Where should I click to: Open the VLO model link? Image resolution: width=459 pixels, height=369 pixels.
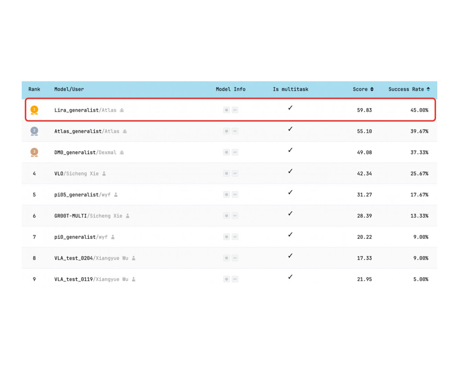[59, 174]
